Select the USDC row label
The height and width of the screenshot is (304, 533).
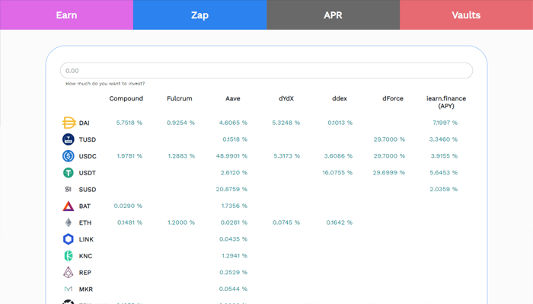(88, 156)
